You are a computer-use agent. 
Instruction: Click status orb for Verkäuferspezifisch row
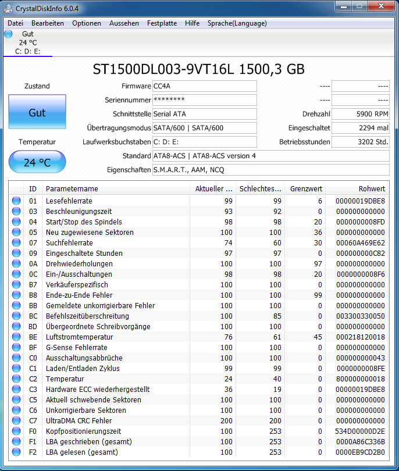16,284
